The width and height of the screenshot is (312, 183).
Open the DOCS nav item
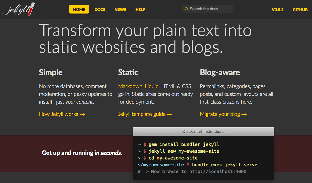[x=100, y=10]
